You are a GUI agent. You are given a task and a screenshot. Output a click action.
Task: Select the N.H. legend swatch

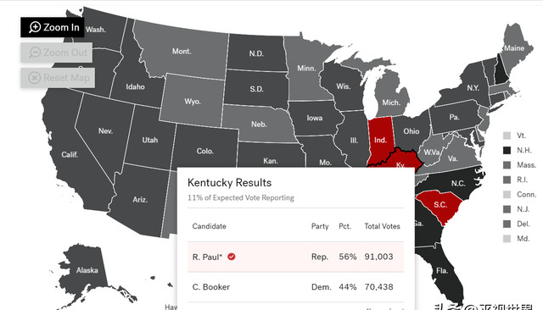coord(507,150)
